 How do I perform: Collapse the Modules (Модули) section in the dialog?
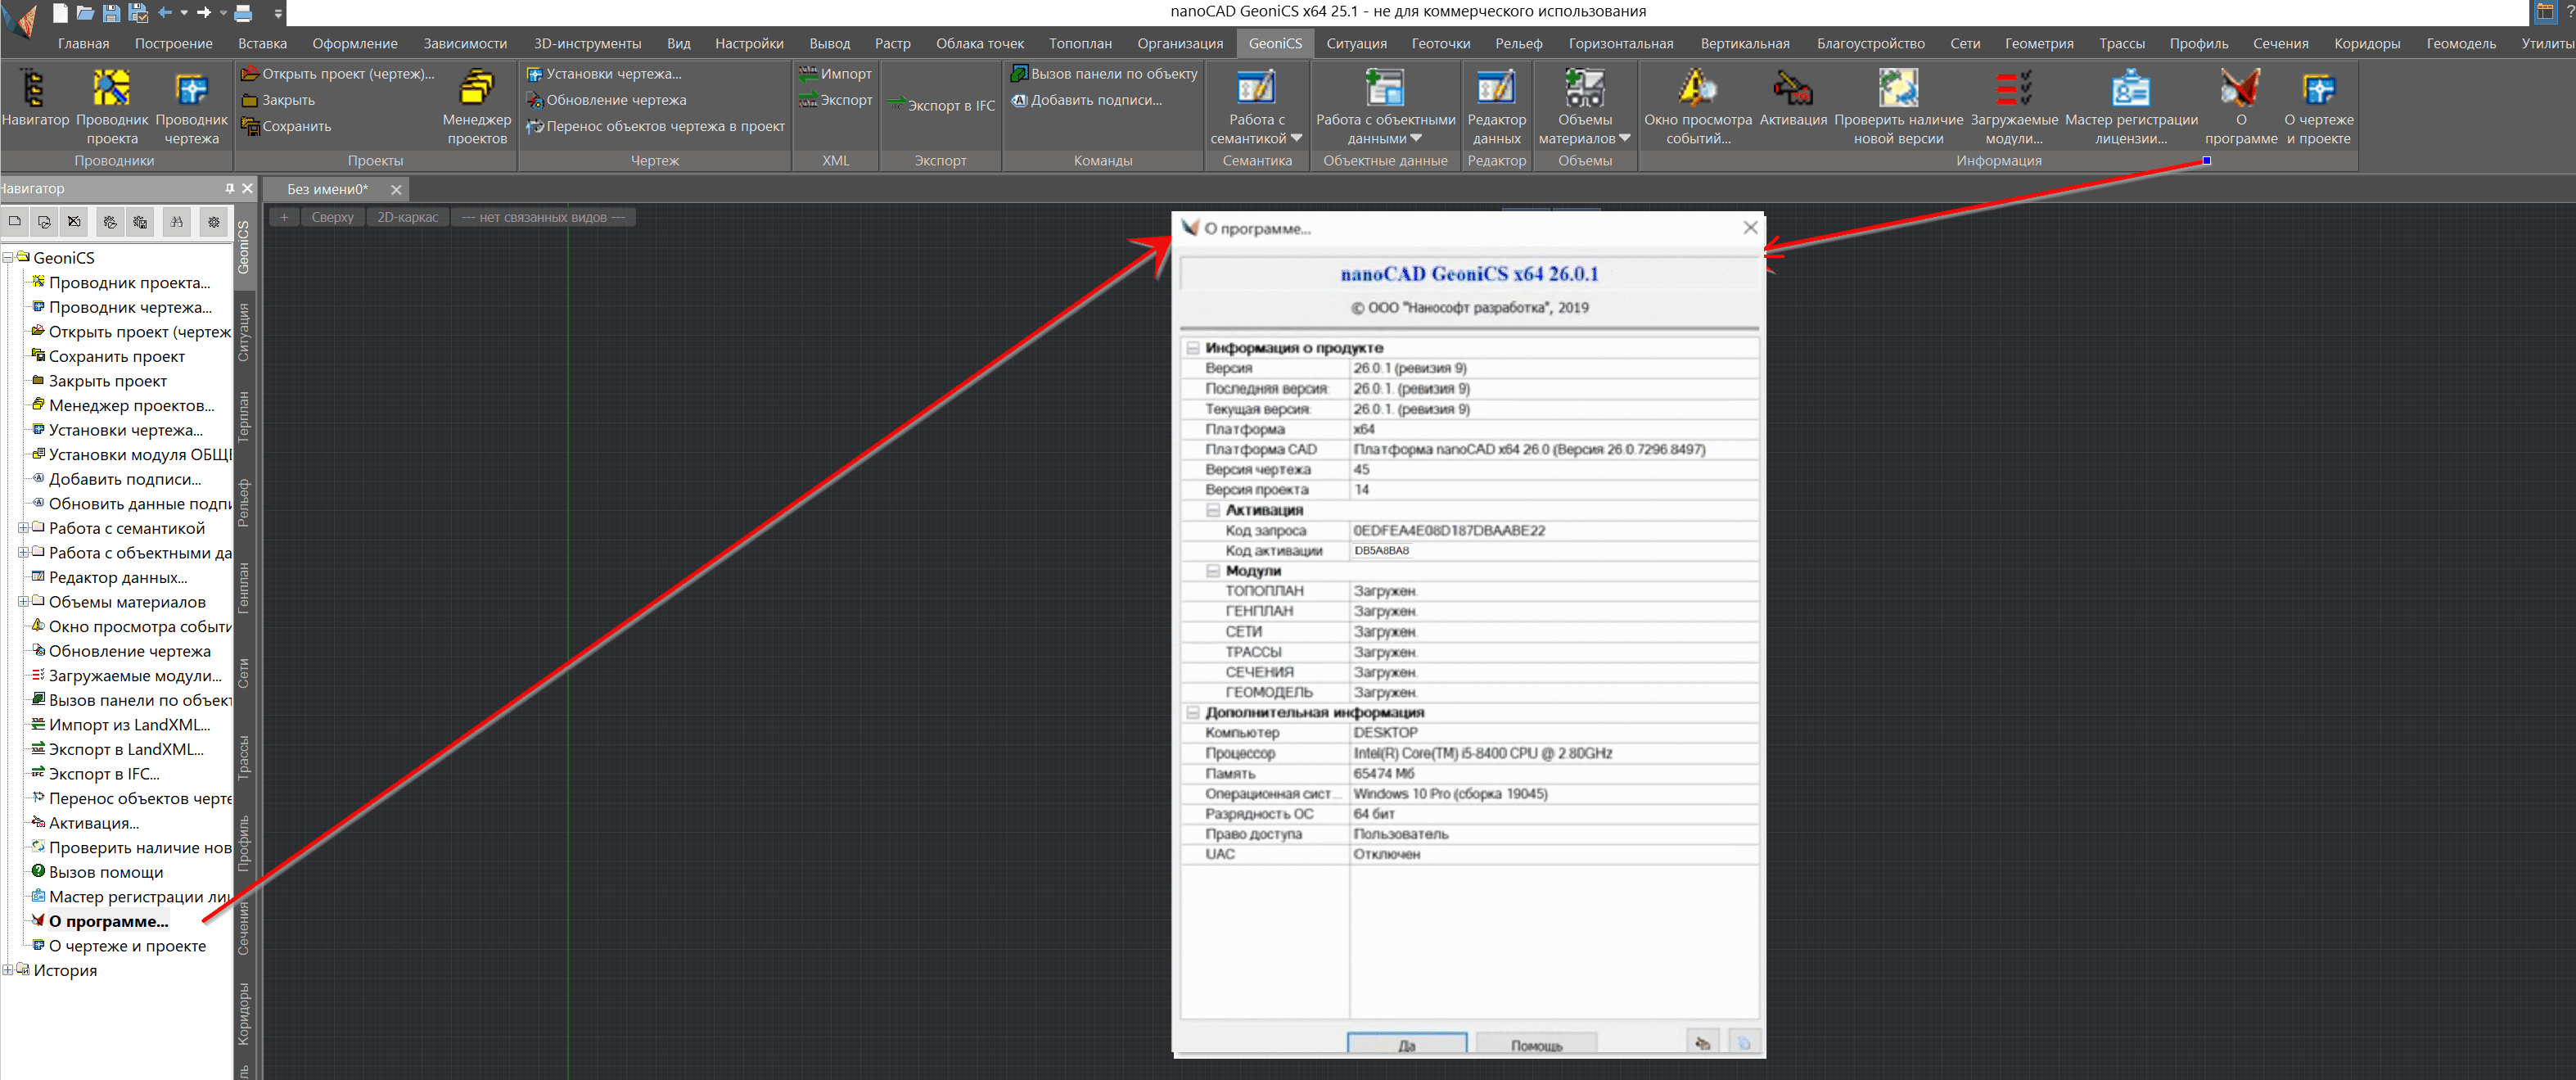[x=1212, y=571]
